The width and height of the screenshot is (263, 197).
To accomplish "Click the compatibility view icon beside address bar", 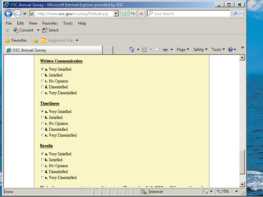I will [x=124, y=14].
